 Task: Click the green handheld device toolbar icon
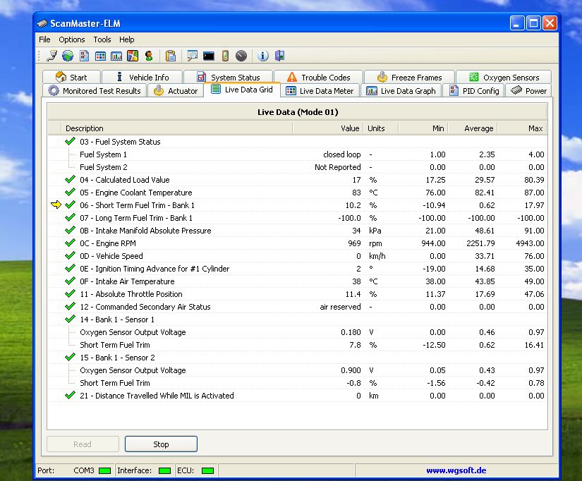click(x=225, y=56)
